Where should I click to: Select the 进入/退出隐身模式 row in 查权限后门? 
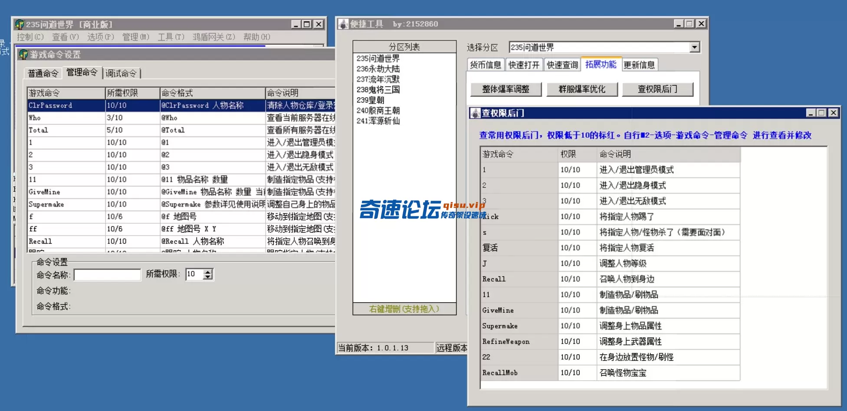point(611,186)
